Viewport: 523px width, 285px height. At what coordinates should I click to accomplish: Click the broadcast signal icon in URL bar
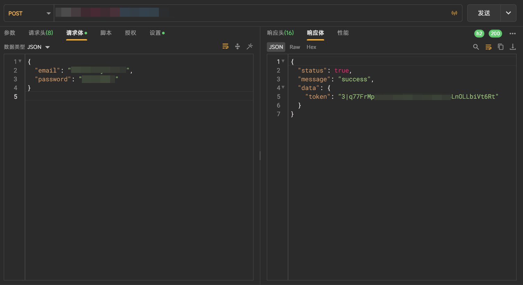454,13
